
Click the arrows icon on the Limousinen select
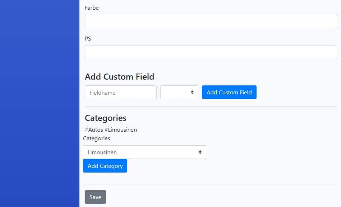pos(200,152)
